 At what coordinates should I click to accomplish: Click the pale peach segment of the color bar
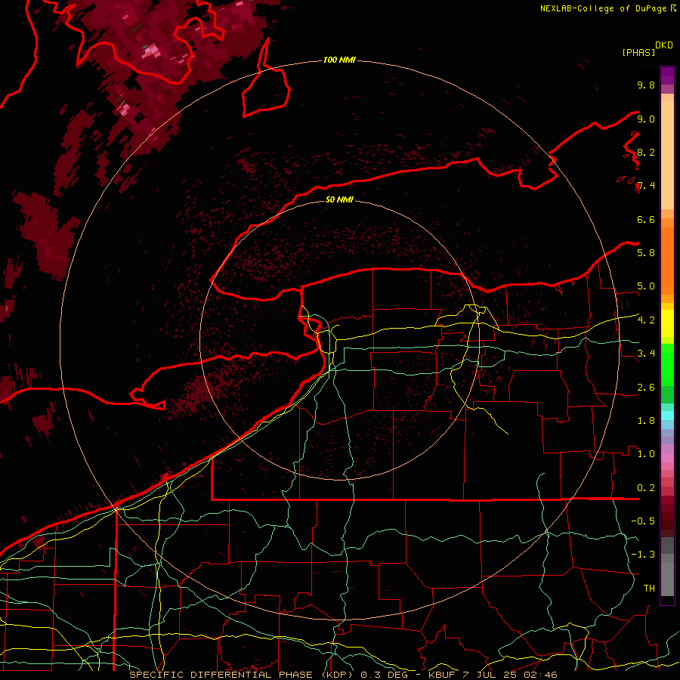tap(667, 155)
